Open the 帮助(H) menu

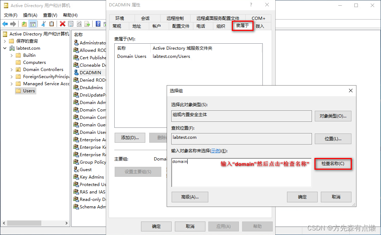point(70,15)
